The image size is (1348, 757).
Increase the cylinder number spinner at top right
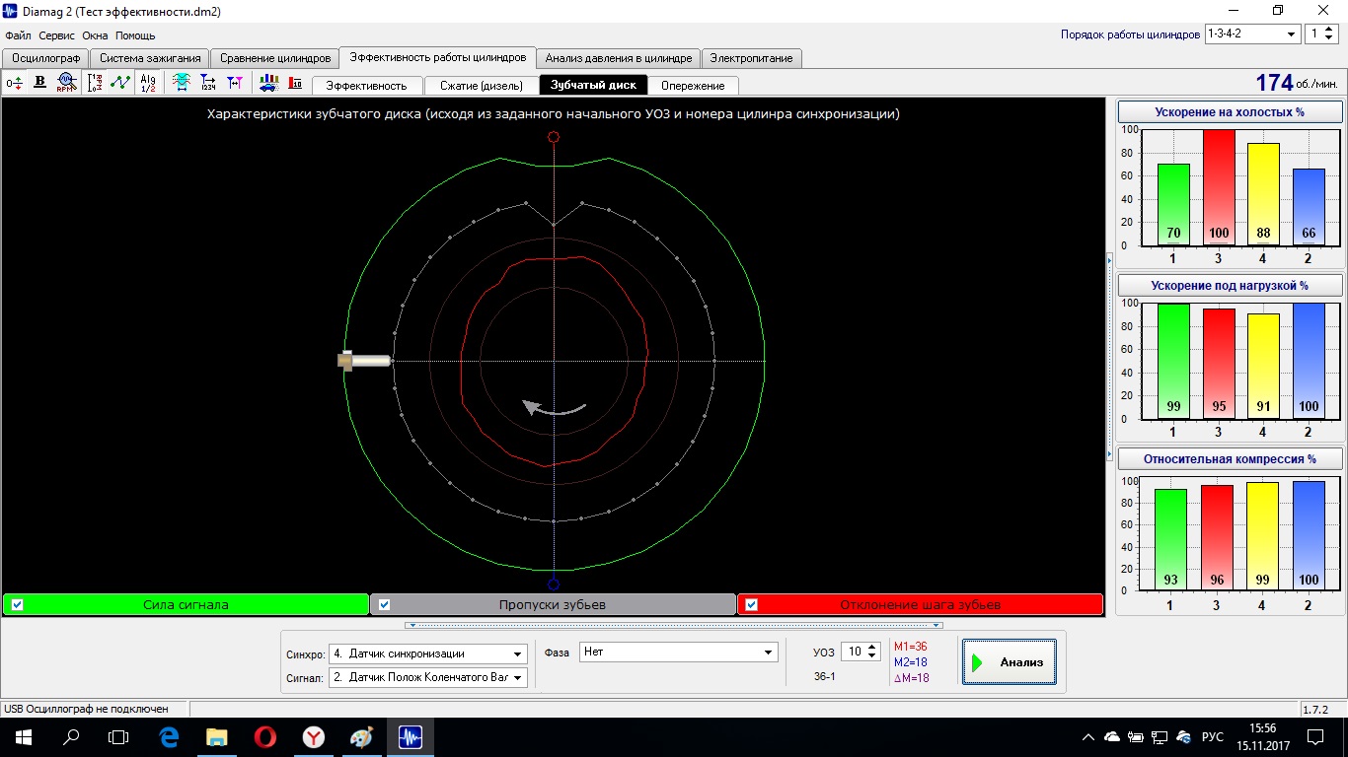click(x=1328, y=29)
